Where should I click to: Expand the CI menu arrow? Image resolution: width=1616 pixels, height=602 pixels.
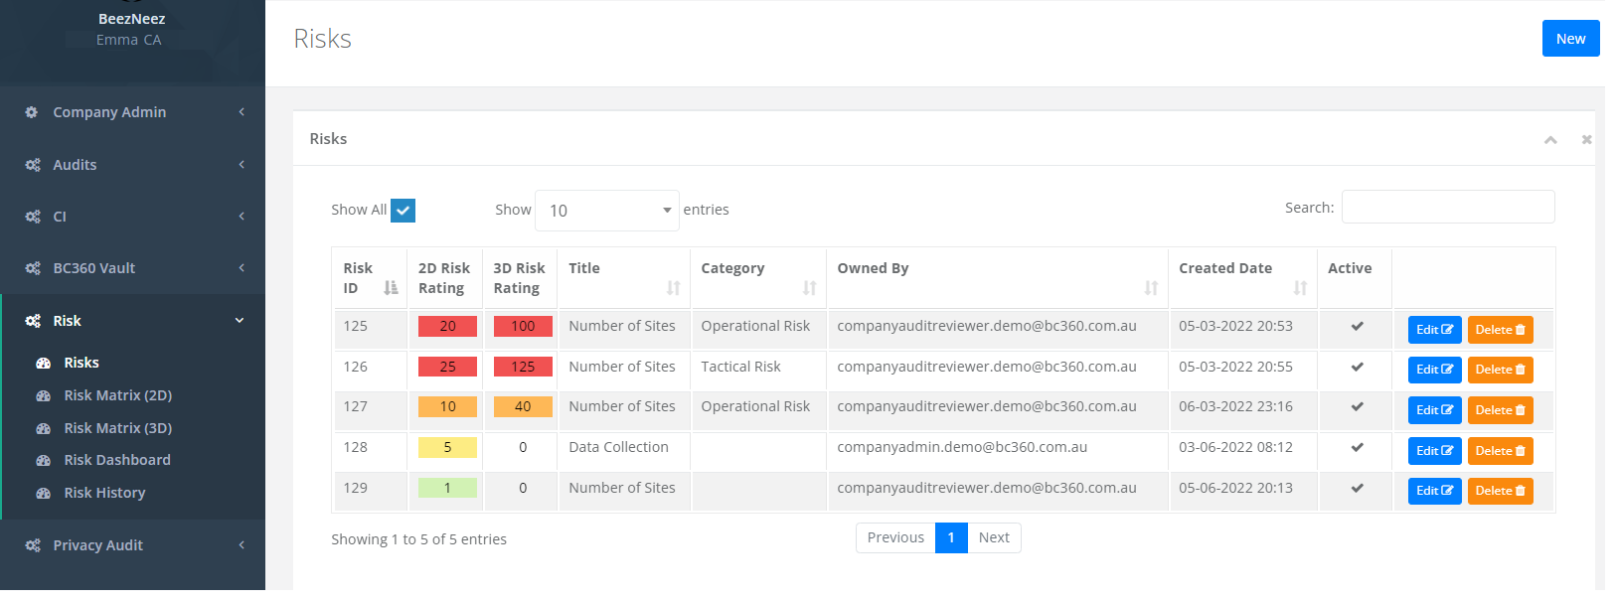point(242,217)
